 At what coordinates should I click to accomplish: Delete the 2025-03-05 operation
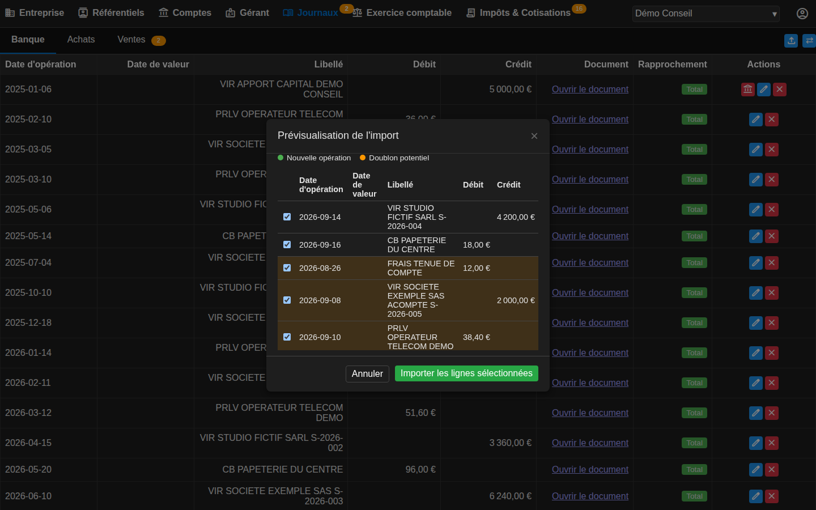[772, 150]
